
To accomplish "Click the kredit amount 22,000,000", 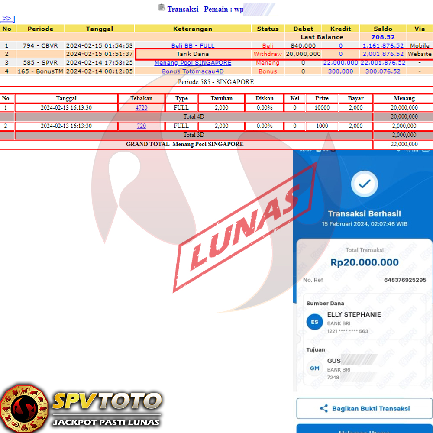I will pos(340,63).
